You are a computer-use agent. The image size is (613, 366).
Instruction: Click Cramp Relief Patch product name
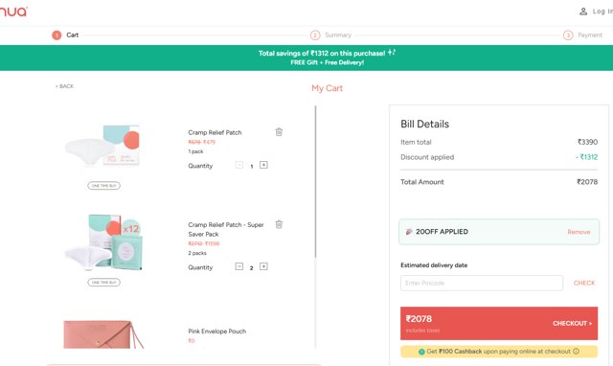215,132
